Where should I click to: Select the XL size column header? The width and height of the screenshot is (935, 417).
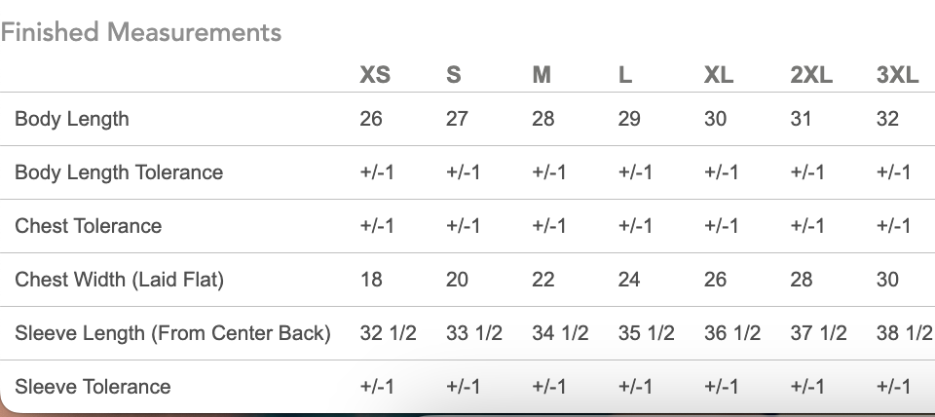click(x=719, y=75)
